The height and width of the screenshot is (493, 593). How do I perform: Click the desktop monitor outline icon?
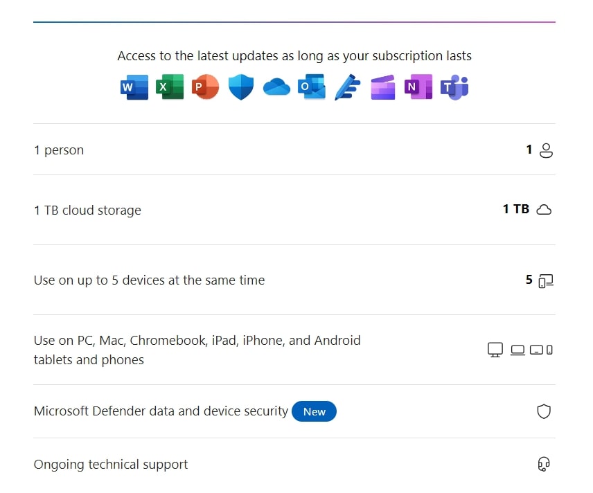point(495,350)
